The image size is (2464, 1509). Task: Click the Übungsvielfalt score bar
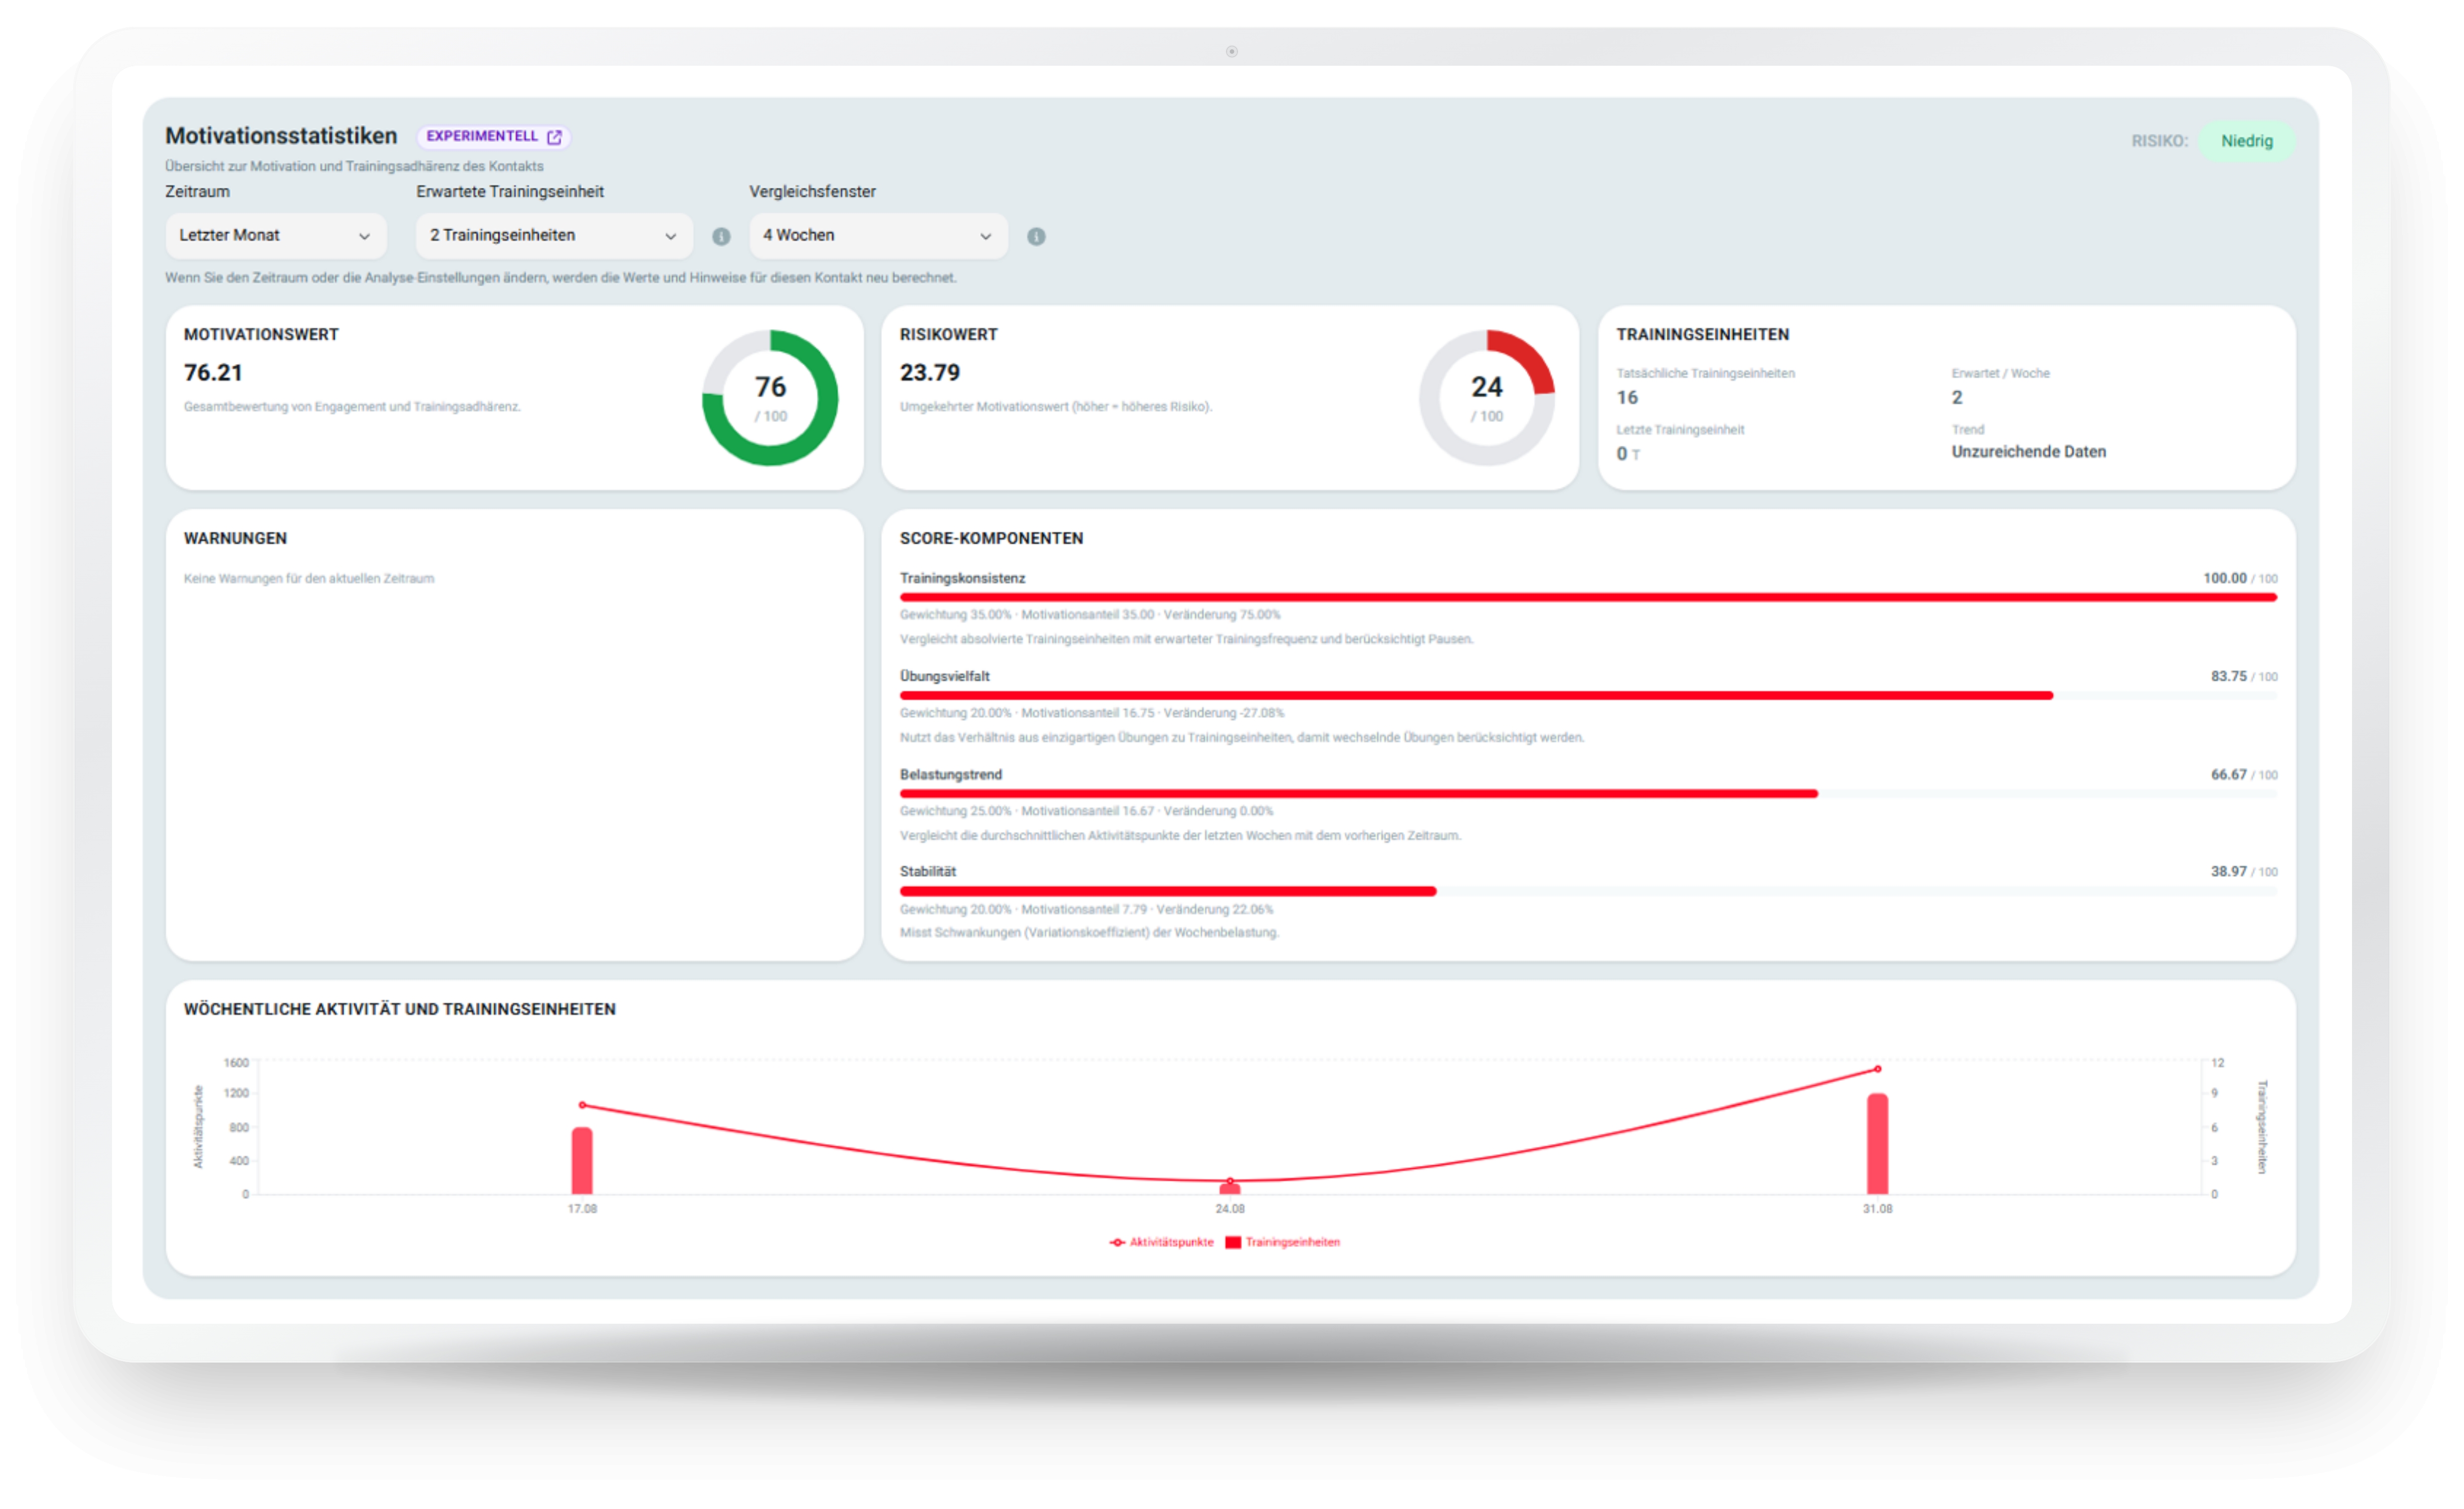(1588, 695)
